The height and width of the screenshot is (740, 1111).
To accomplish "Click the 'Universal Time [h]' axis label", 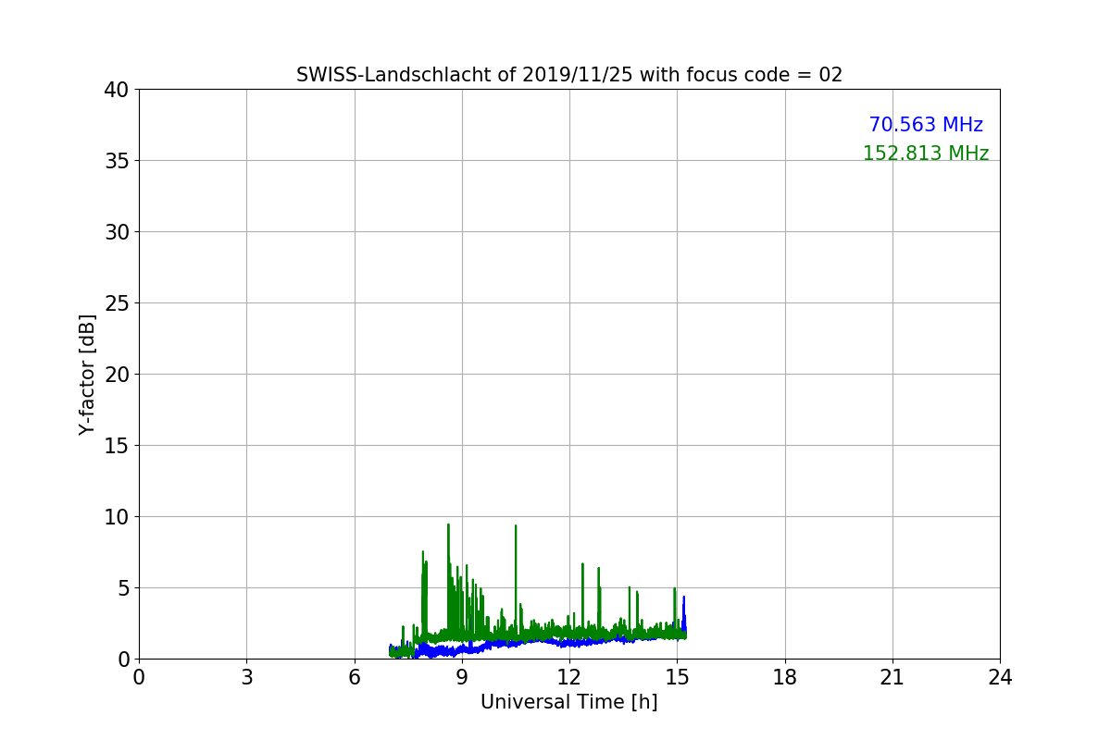I will tap(569, 702).
